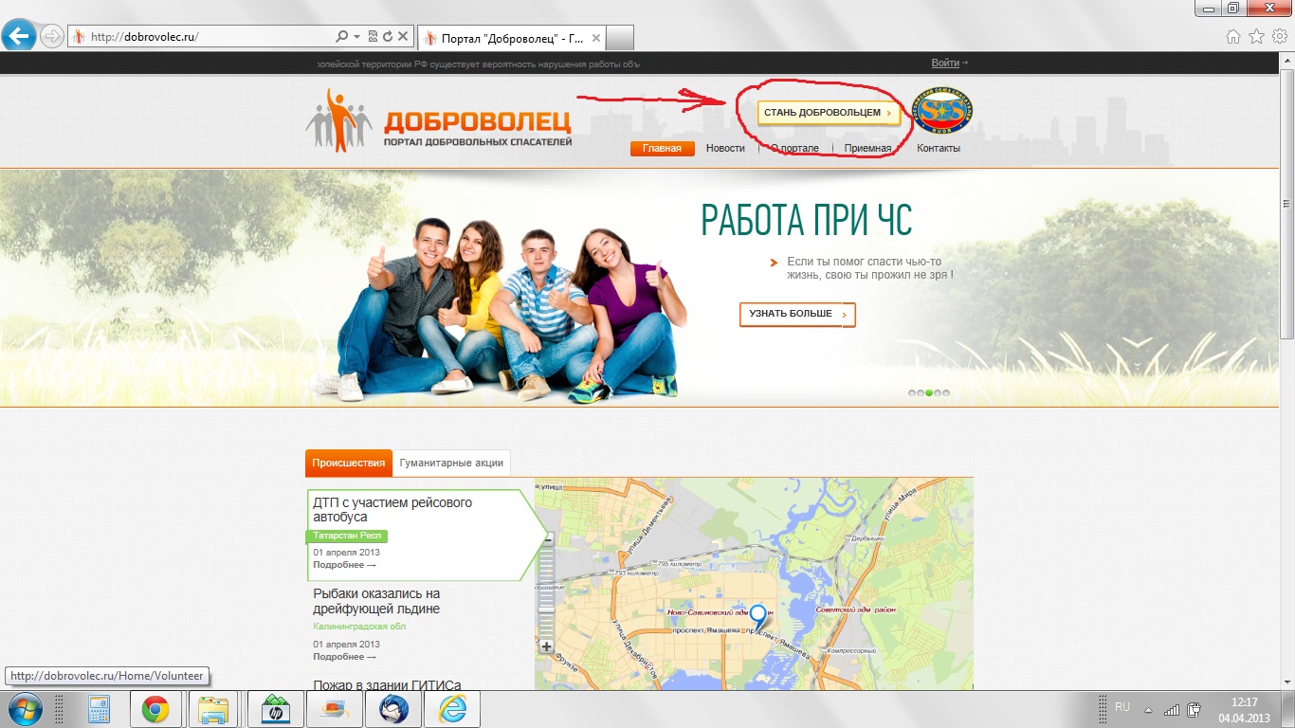
Task: Open Favorites with the star icon
Action: coord(1256,37)
